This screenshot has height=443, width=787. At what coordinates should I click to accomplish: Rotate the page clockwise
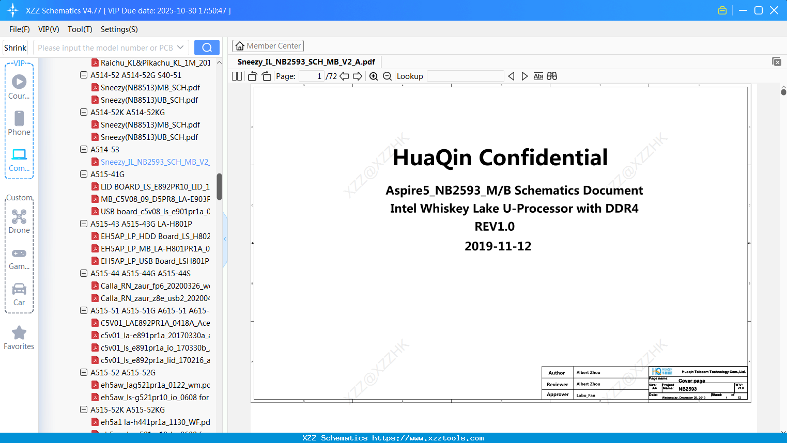(266, 76)
